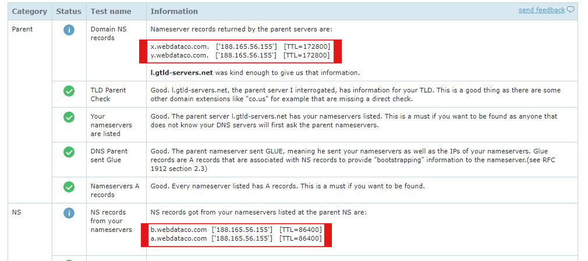Click the green check for TLD Parent Check

[69, 91]
